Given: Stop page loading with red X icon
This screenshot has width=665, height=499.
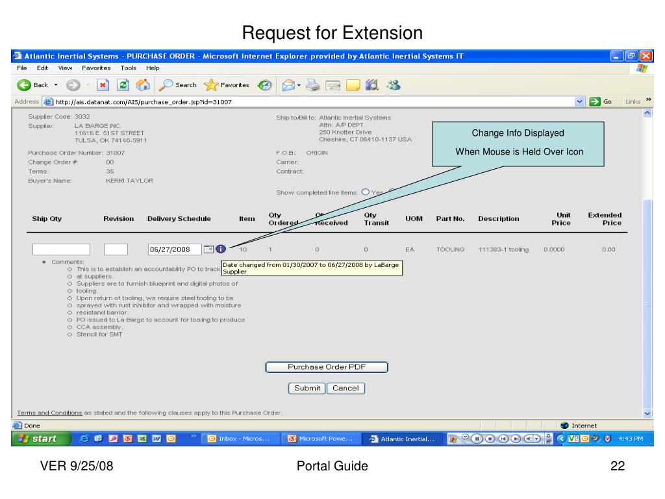Looking at the screenshot, I should [103, 85].
